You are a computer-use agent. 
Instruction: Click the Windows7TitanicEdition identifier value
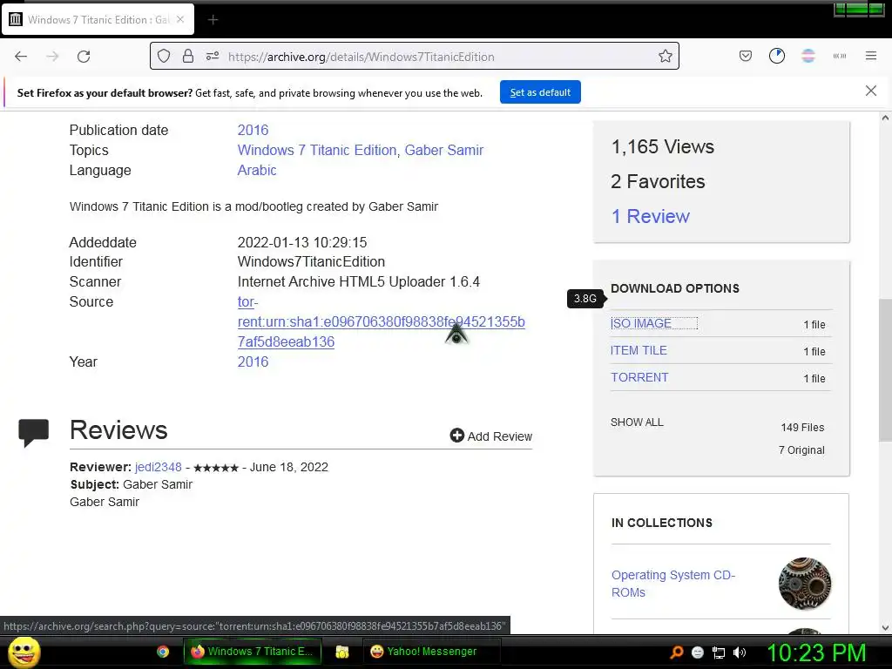pos(311,261)
